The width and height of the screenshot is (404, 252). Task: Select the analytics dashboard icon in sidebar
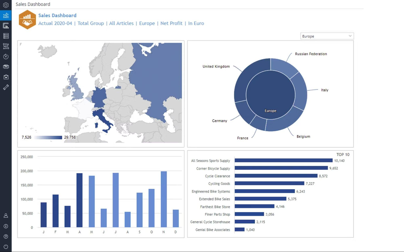click(x=6, y=16)
